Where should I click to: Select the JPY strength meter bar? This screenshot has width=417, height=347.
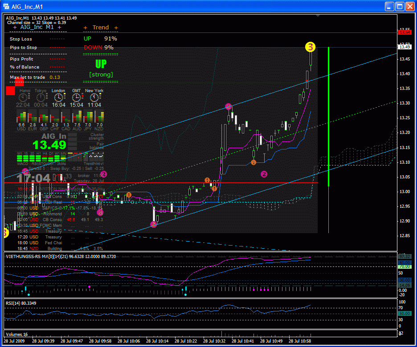88,117
